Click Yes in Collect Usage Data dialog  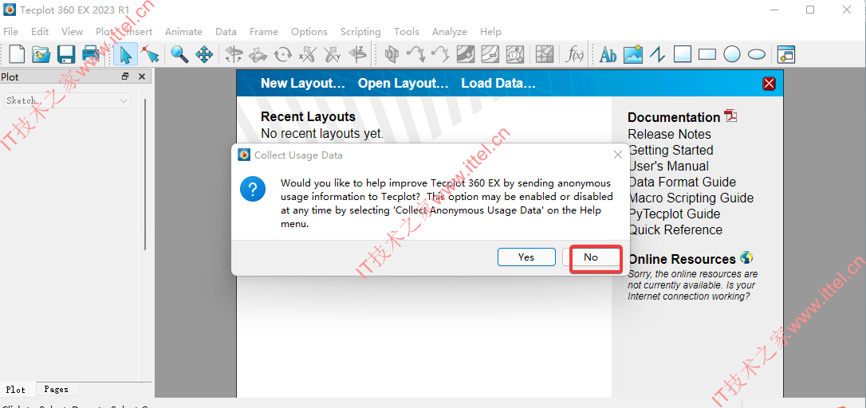[526, 257]
